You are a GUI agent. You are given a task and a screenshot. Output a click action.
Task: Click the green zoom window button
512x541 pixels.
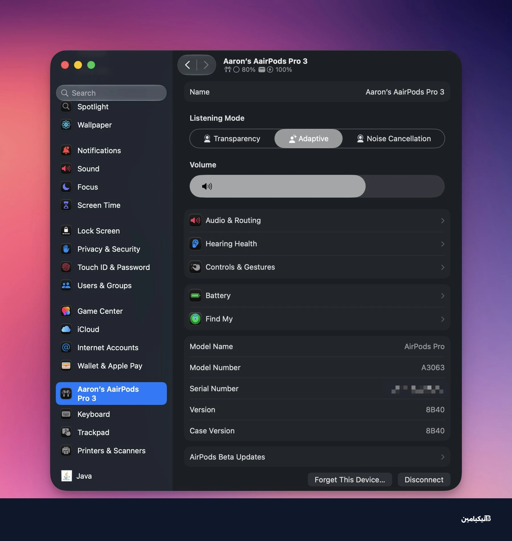coord(91,65)
